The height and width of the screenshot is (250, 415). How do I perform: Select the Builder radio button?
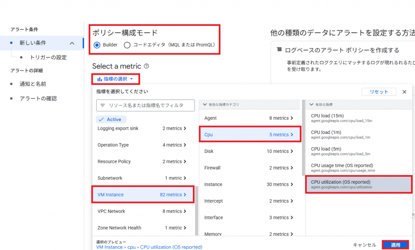97,45
